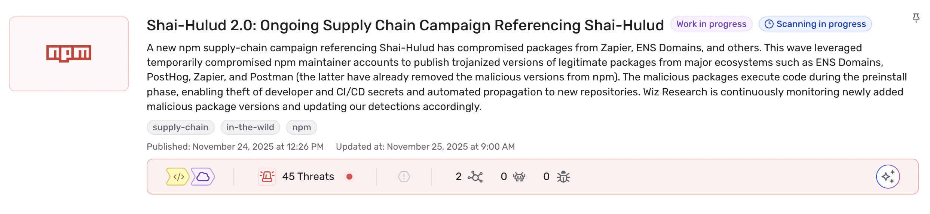
Task: Click the yellow code stage icon
Action: click(x=178, y=177)
